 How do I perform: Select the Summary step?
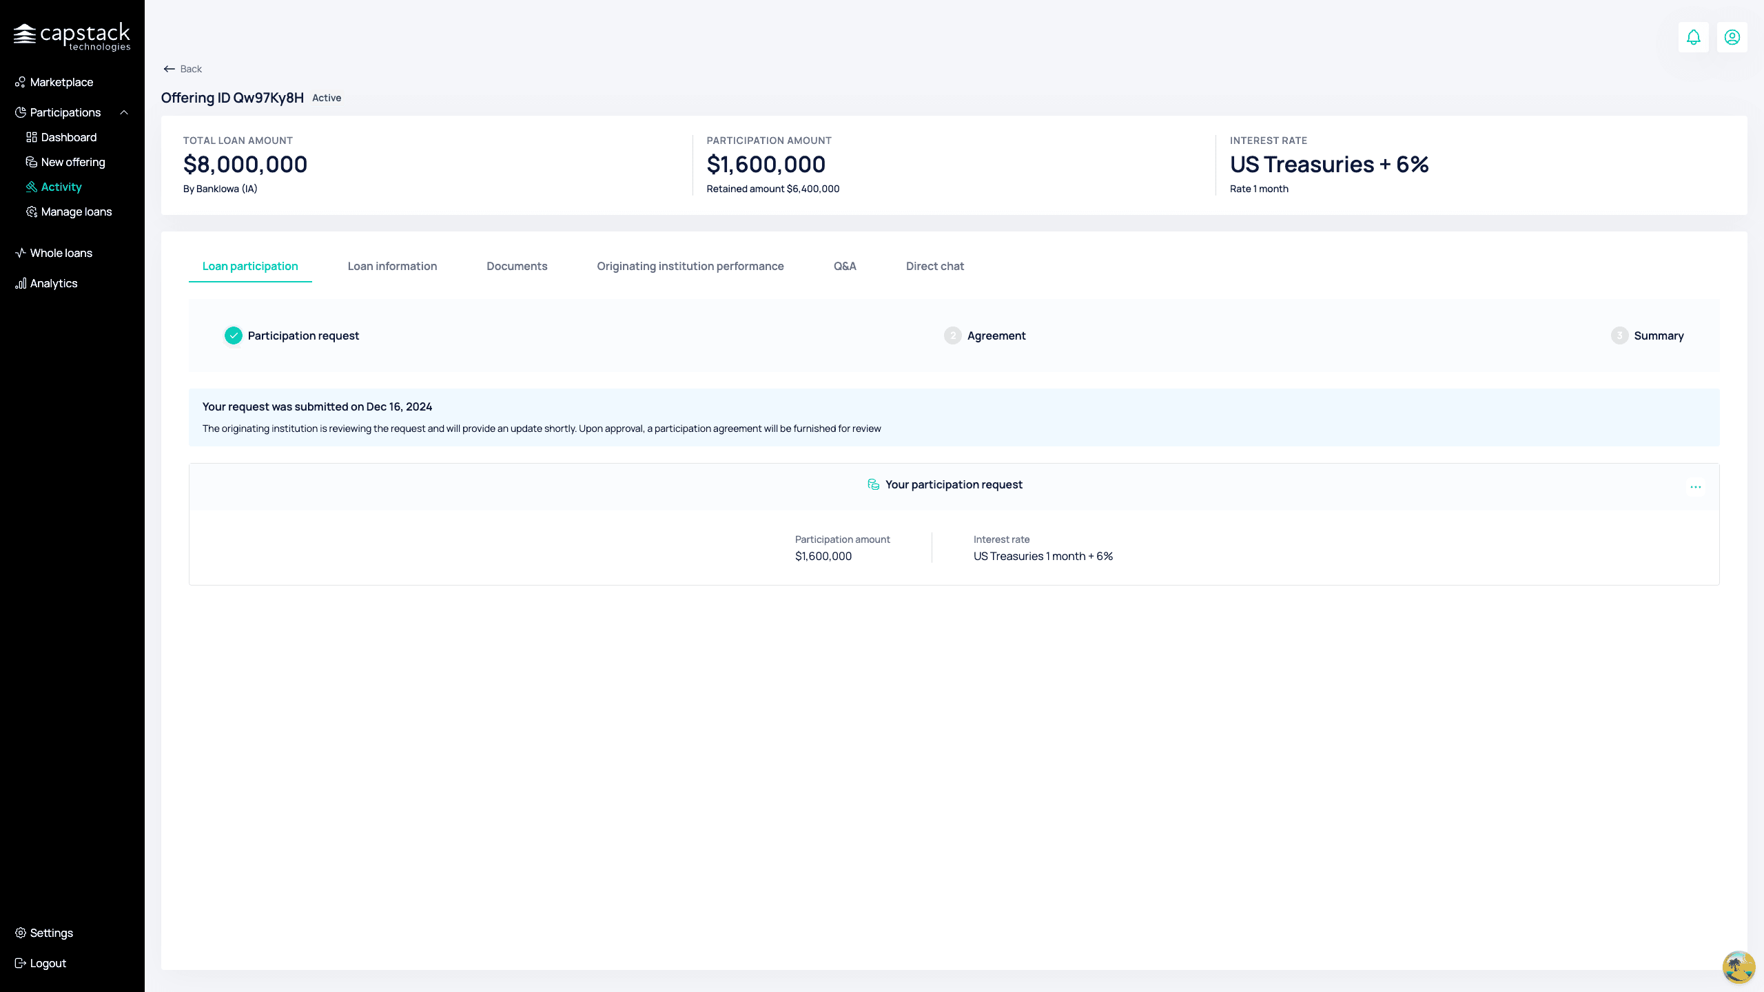tap(1648, 335)
